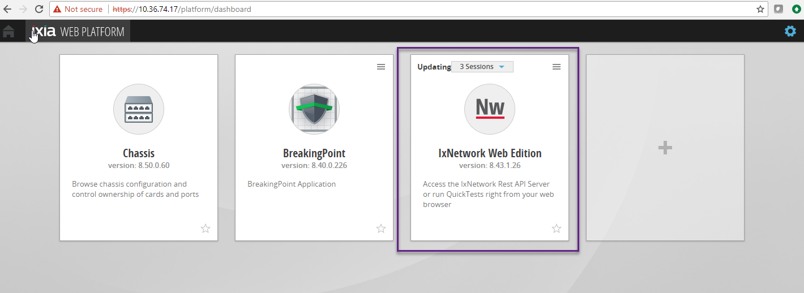Open IxNetwork card hamburger menu
The width and height of the screenshot is (804, 293).
point(557,67)
